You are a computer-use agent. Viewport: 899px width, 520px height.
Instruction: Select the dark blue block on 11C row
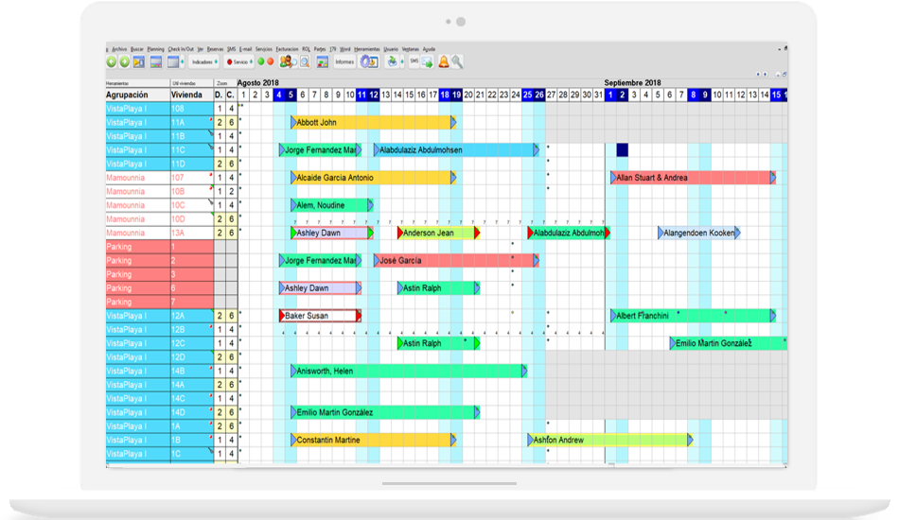(x=622, y=150)
